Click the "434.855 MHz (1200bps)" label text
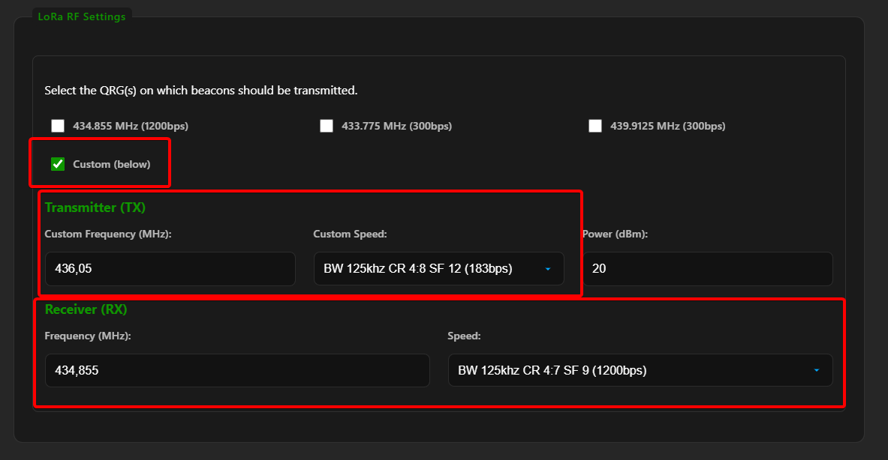The height and width of the screenshot is (460, 888). point(131,126)
